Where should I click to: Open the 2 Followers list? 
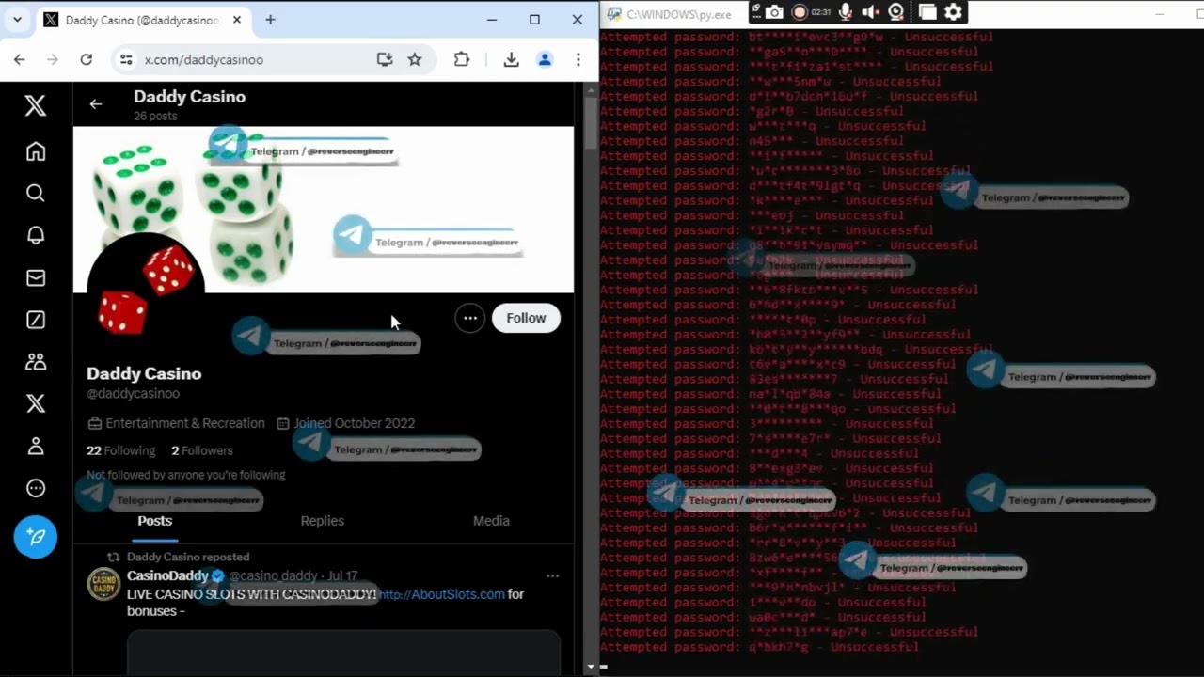[202, 450]
